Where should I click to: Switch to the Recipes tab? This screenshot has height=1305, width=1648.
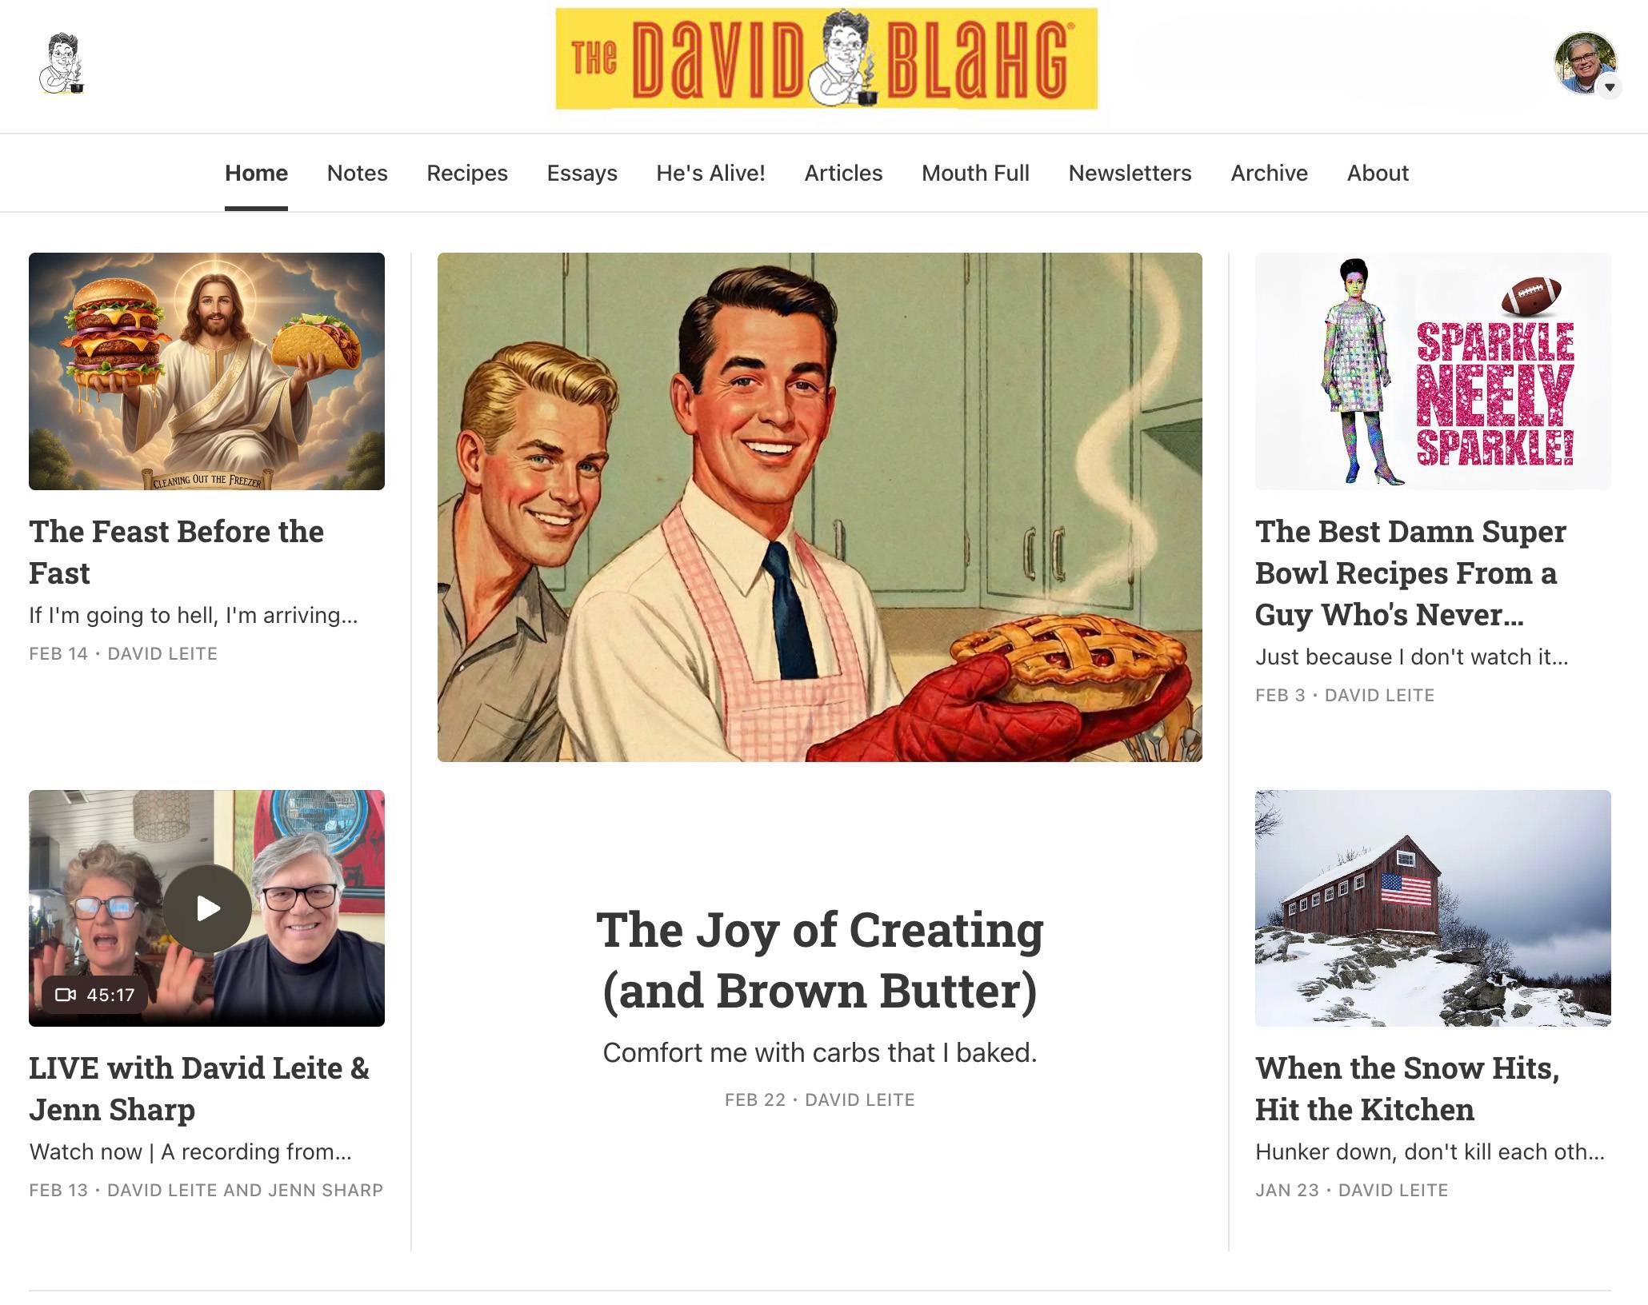pyautogui.click(x=467, y=173)
